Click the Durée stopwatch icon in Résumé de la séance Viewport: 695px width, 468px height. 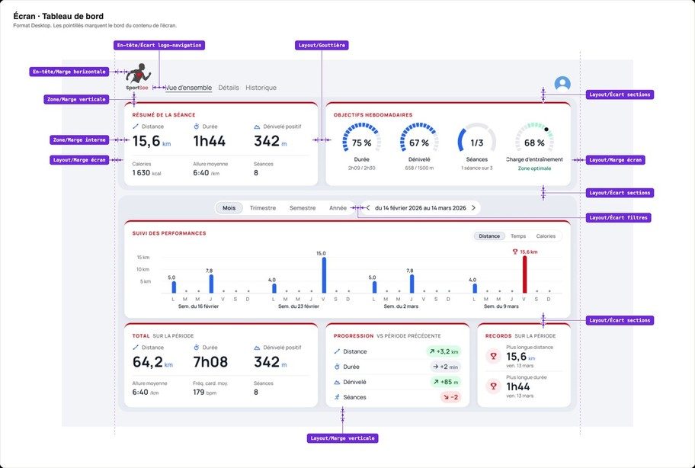[x=197, y=127]
